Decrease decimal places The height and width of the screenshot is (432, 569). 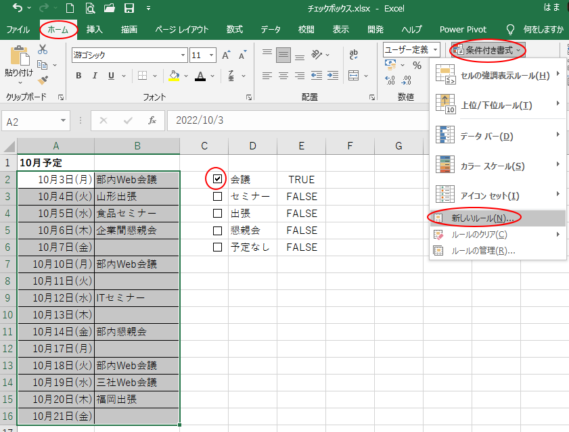coord(407,80)
